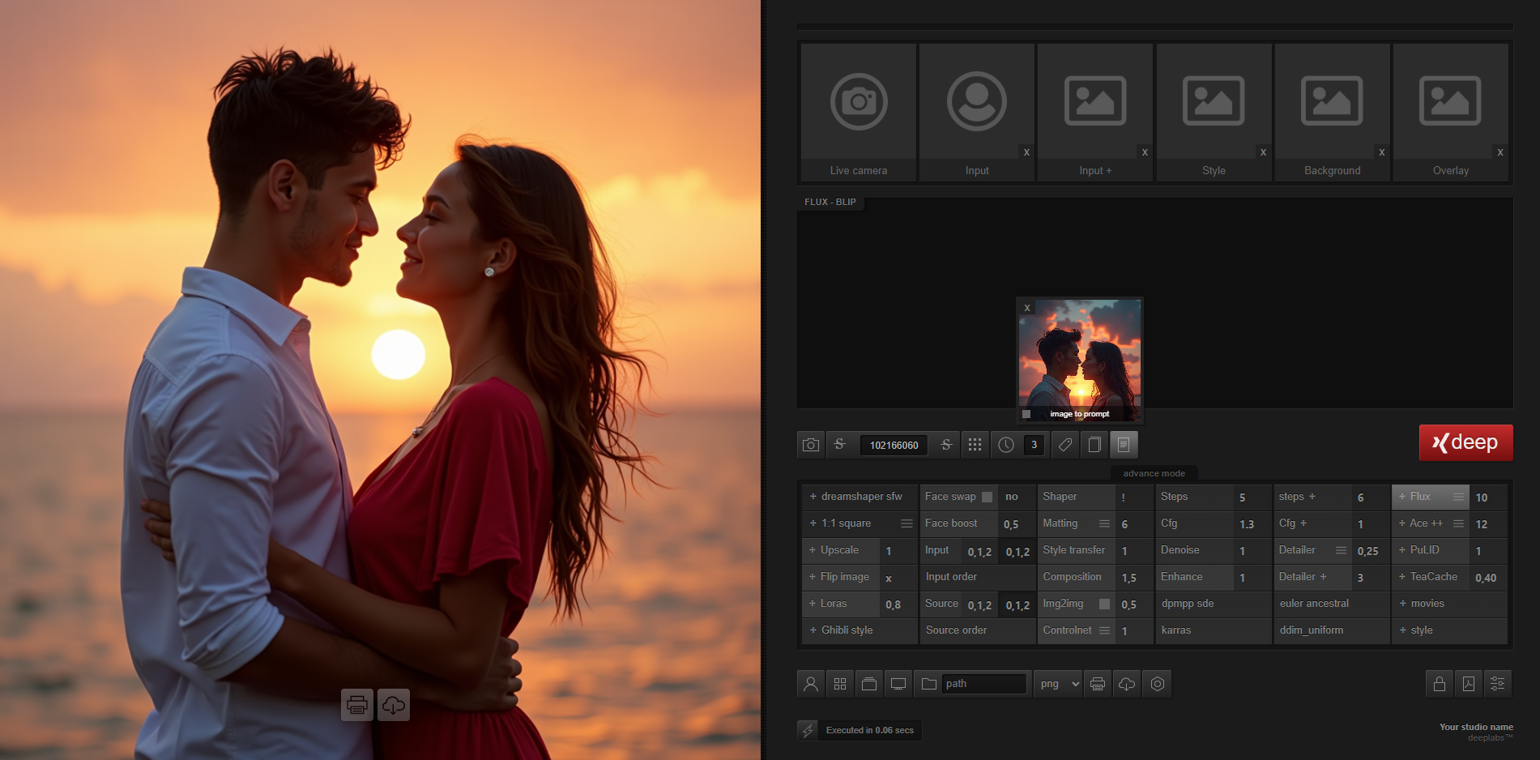The height and width of the screenshot is (760, 1540).
Task: Open the Style image slot
Action: tap(1214, 111)
